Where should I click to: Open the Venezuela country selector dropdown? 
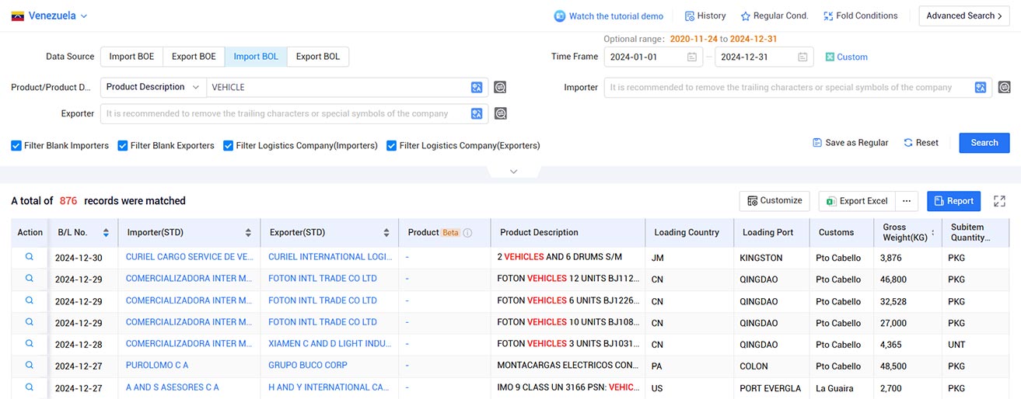click(x=50, y=16)
